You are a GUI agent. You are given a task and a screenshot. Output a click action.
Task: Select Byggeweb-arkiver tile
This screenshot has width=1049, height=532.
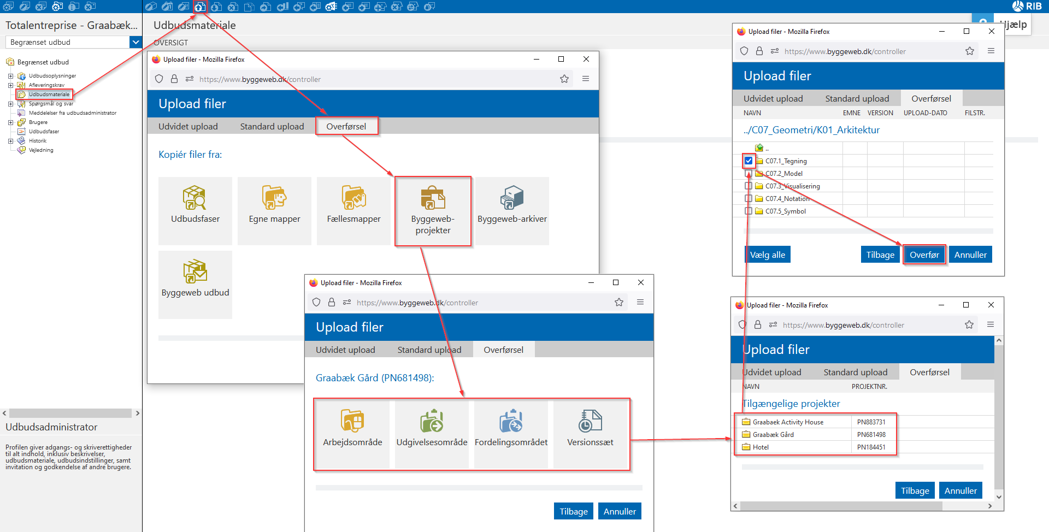click(512, 211)
